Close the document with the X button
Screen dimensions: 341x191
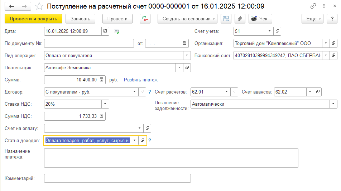(335, 6)
